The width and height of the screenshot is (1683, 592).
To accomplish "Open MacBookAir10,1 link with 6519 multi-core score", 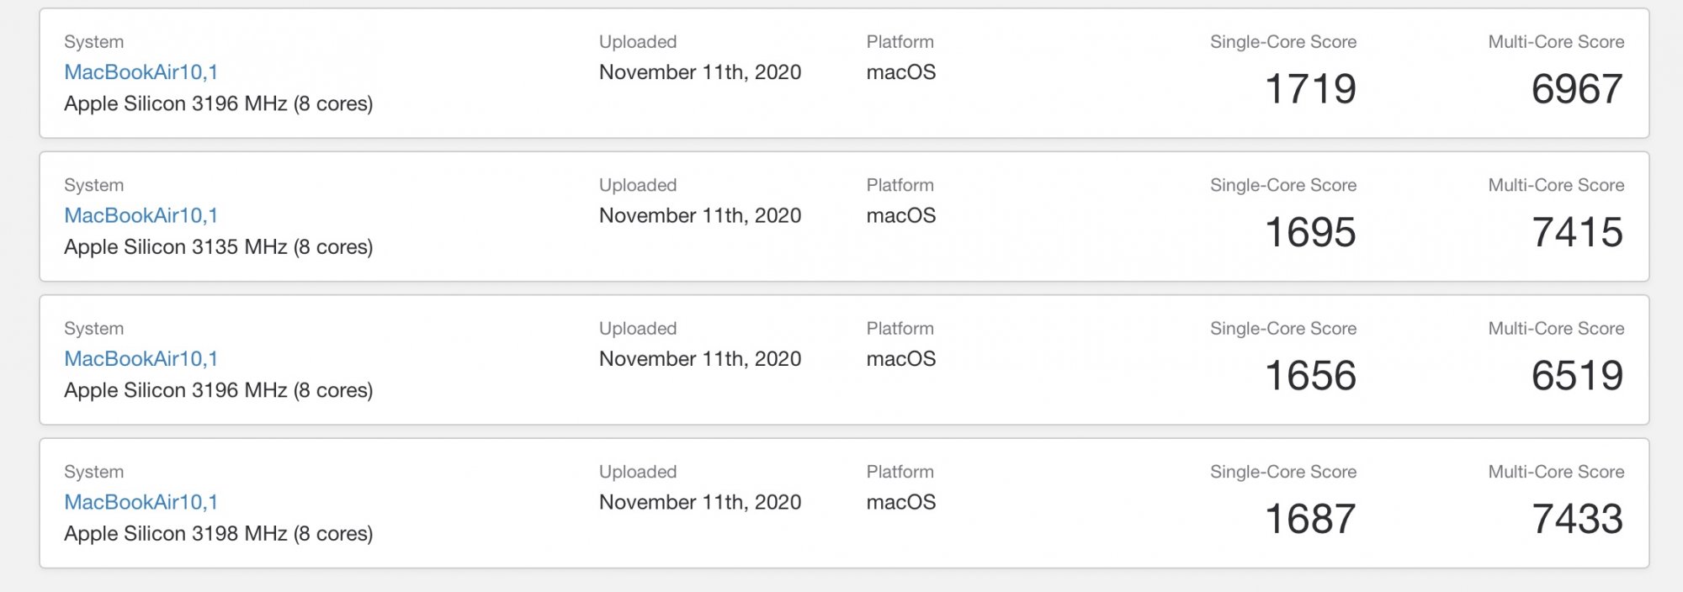I will (x=141, y=359).
